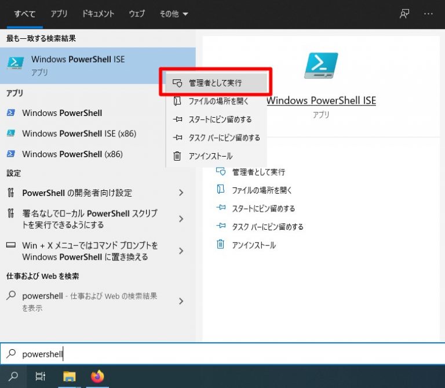Open Windows PowerShell (x86) result

coord(82,154)
